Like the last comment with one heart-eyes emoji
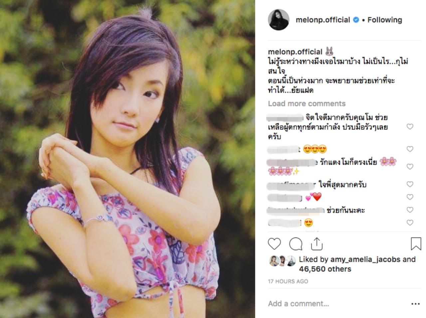Viewport: 426px width, 318px height. tap(410, 223)
